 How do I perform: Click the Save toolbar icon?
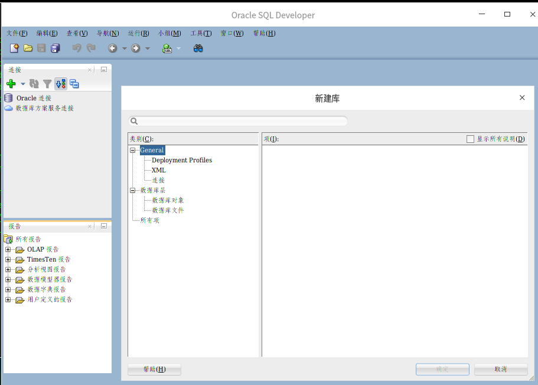click(41, 48)
